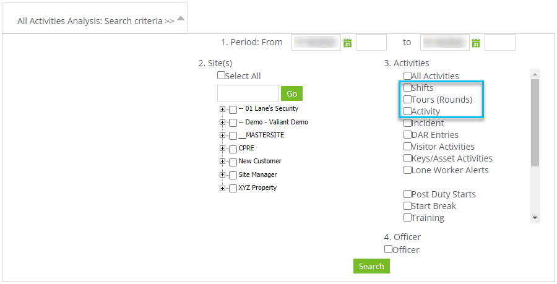Expand the XYZ Property tree node
This screenshot has width=557, height=284.
click(x=223, y=188)
